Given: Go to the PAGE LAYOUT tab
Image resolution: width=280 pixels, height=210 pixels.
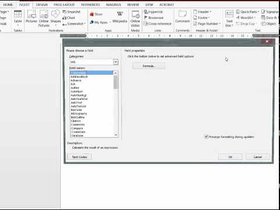Looking at the screenshot, I should pos(64,5).
